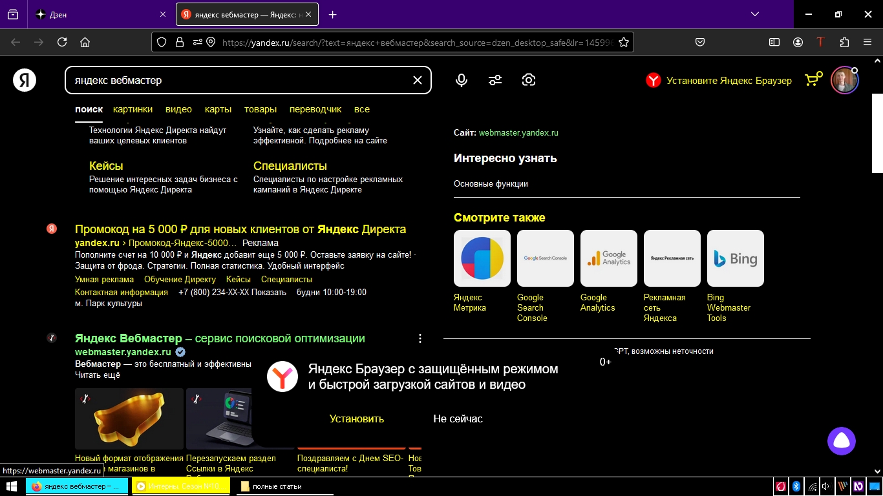Switch to the Дзен browser tab
Image resolution: width=883 pixels, height=496 pixels.
pos(100,14)
